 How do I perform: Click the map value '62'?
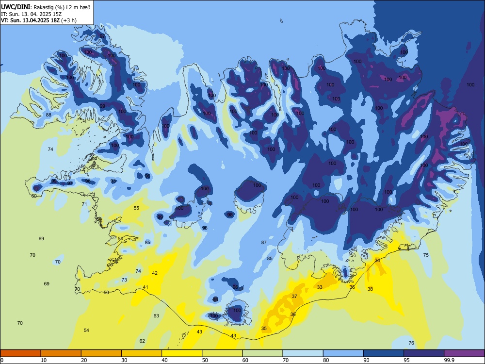142,341
